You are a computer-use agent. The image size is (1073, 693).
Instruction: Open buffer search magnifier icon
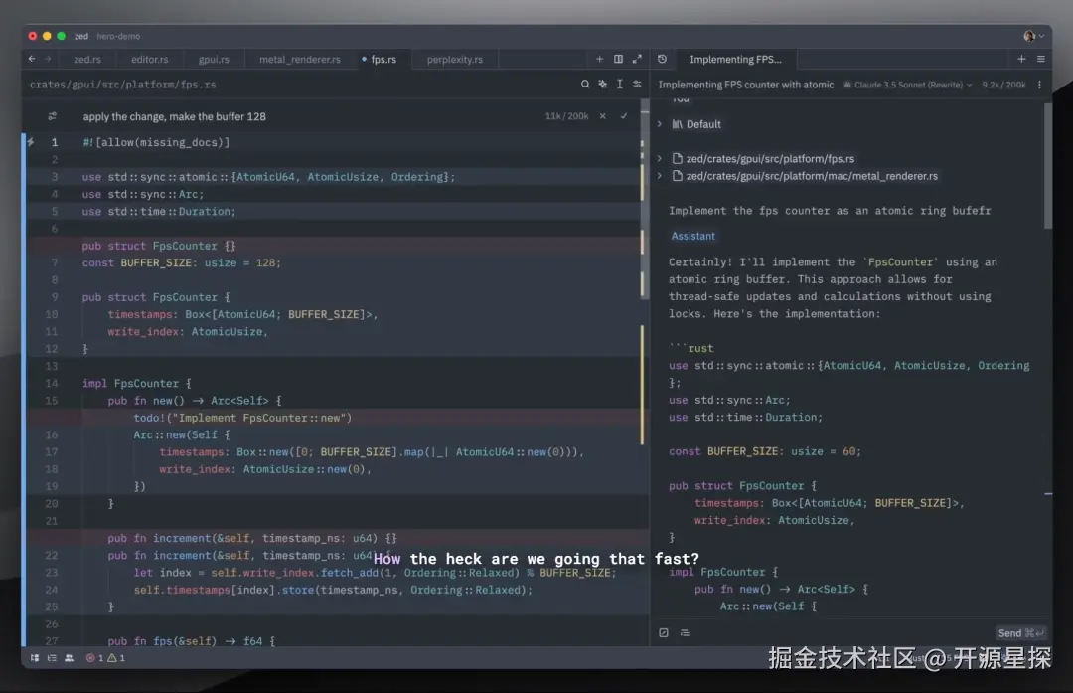[585, 85]
